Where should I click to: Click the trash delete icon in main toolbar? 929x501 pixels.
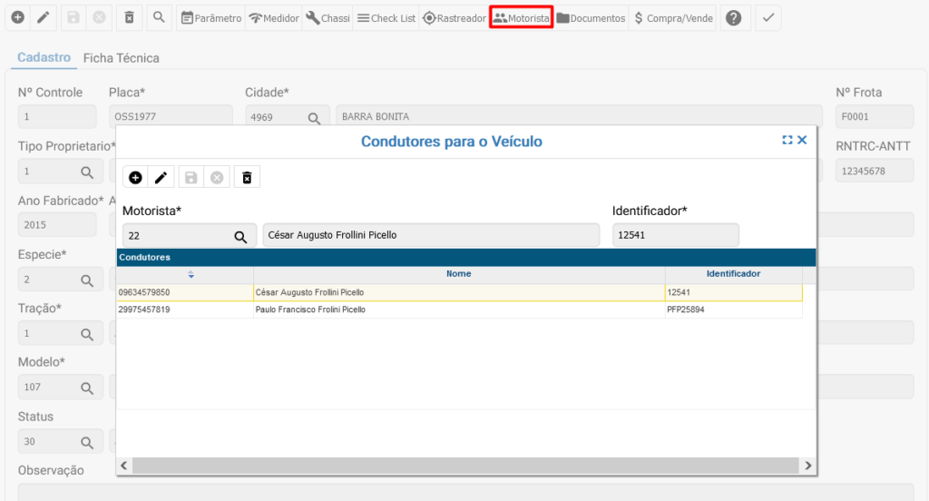click(129, 18)
